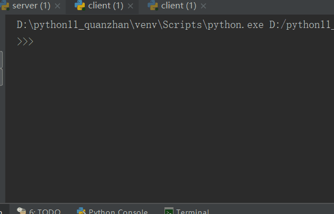Click Python icon on rightmost client tab
The image size is (334, 214).
pos(153,5)
